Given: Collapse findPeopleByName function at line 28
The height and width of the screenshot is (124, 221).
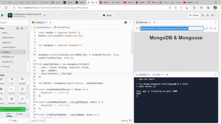Looking at the screenshot, I should click(37, 115).
